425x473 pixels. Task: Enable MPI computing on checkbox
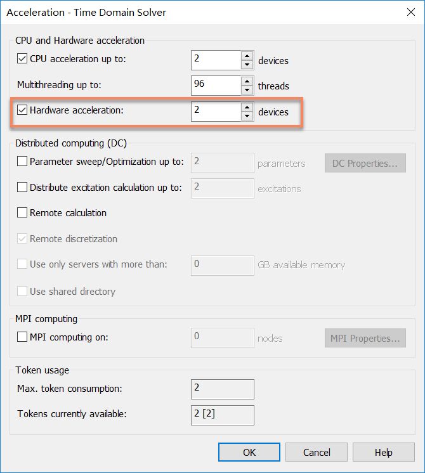pos(22,337)
